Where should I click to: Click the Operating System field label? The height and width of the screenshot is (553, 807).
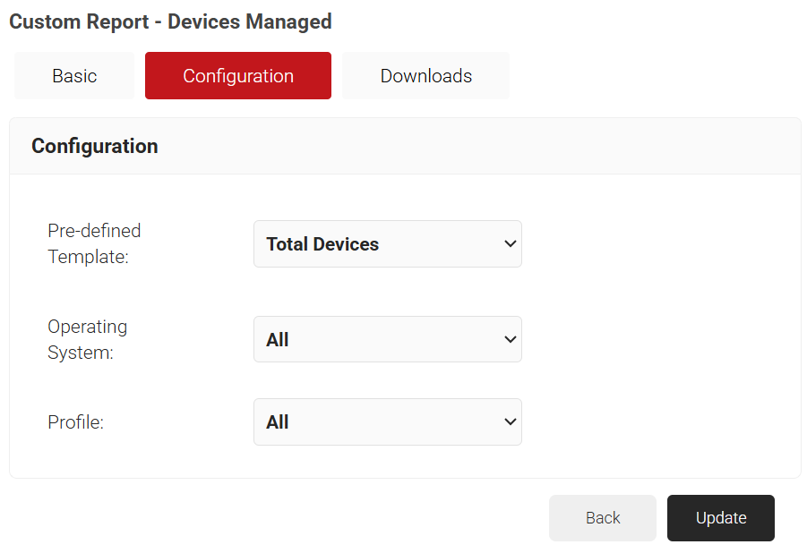click(87, 339)
